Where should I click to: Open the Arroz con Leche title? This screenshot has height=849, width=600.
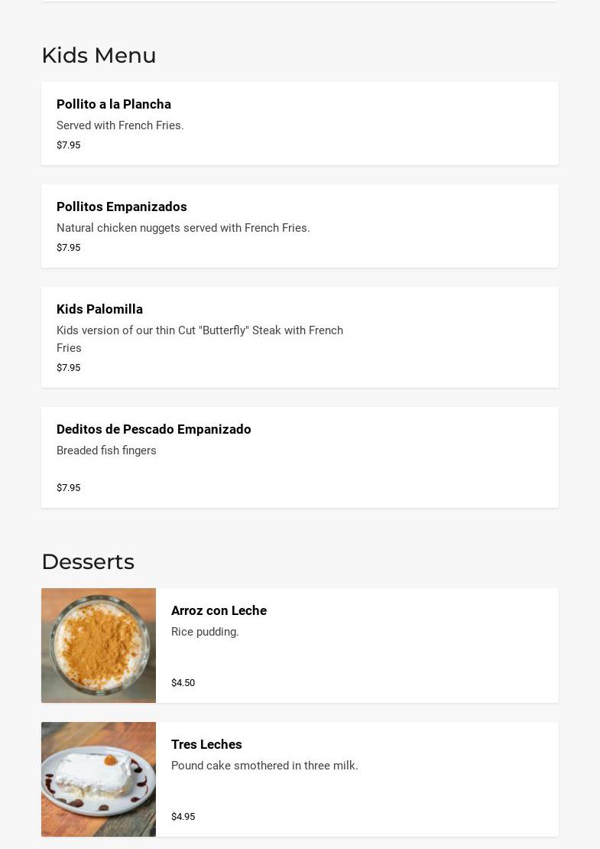[219, 610]
